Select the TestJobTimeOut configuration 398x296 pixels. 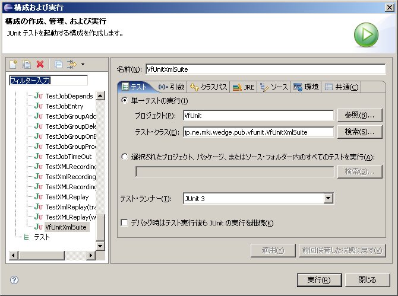click(x=68, y=157)
